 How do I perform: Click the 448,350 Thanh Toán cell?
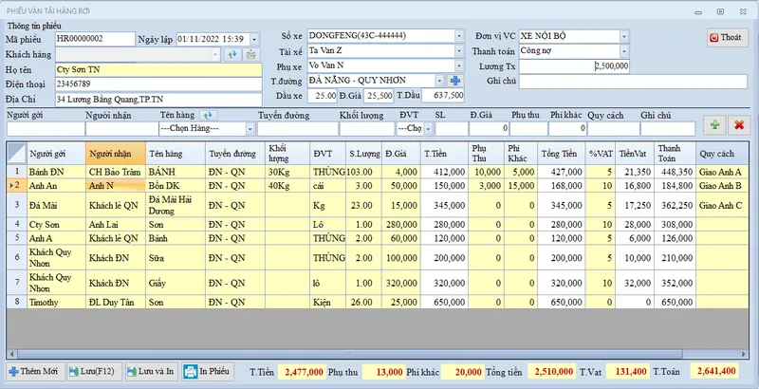pyautogui.click(x=675, y=172)
